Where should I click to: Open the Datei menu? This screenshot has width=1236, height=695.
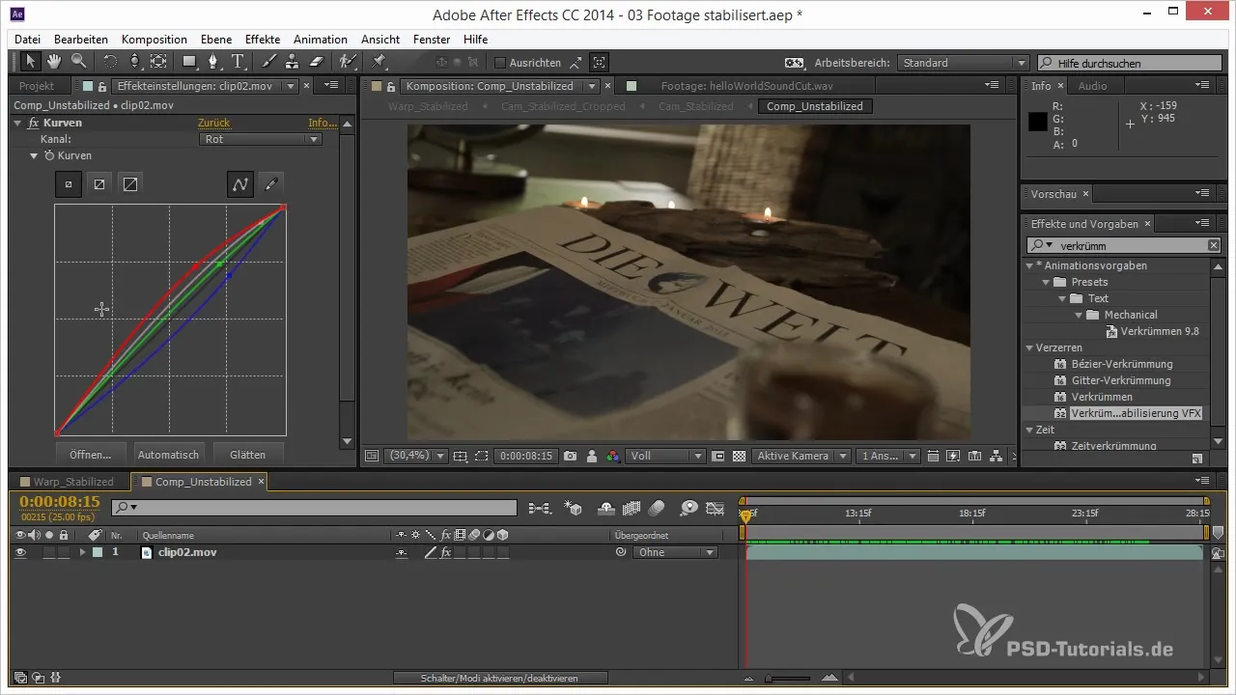28,40
